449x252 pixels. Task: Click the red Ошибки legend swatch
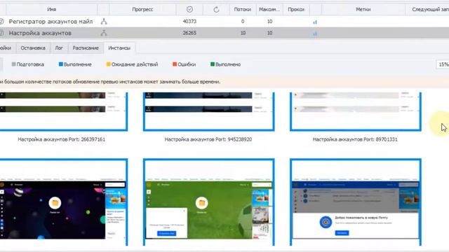175,64
